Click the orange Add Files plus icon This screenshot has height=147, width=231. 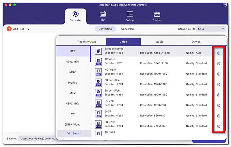9,29
